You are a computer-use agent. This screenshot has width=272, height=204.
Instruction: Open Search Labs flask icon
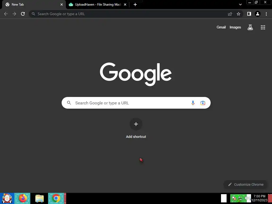tap(250, 27)
